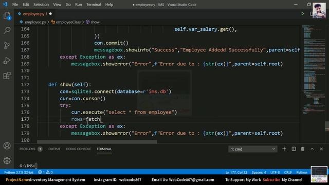Viewport: 329px width, 185px height.
Task: Click the errors and warnings status indicator
Action: click(x=45, y=172)
